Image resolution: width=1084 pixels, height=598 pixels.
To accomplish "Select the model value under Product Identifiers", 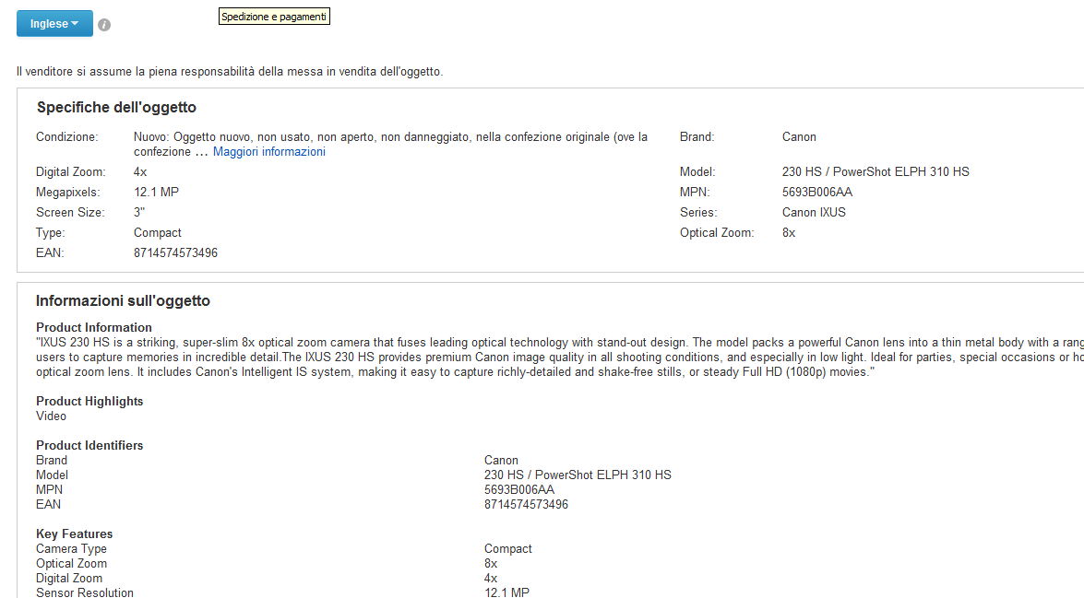I will [578, 475].
